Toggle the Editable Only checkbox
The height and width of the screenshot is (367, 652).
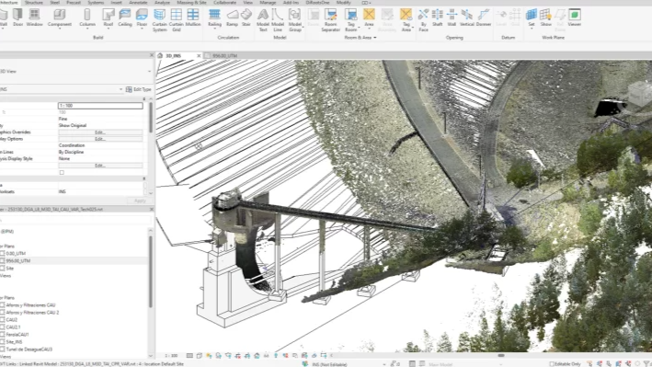(x=552, y=364)
